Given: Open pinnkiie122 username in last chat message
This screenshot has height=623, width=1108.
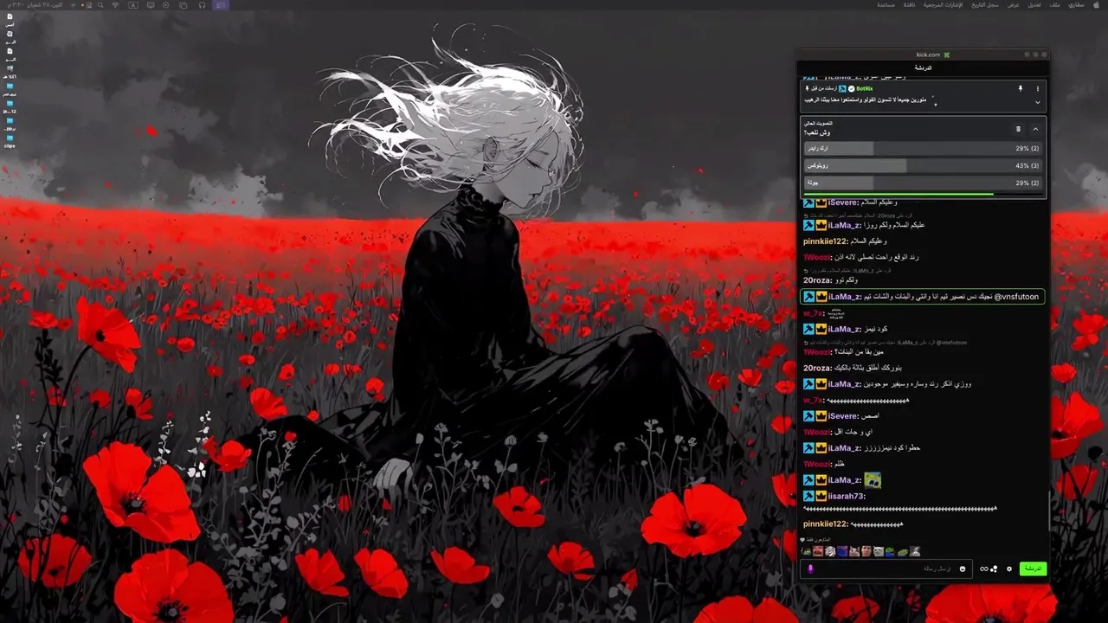Looking at the screenshot, I should coord(826,524).
